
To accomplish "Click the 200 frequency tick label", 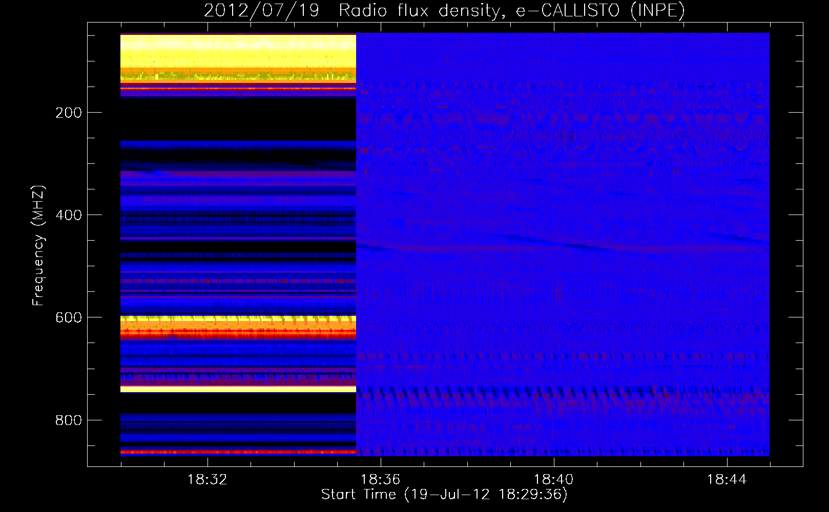I will tap(69, 113).
